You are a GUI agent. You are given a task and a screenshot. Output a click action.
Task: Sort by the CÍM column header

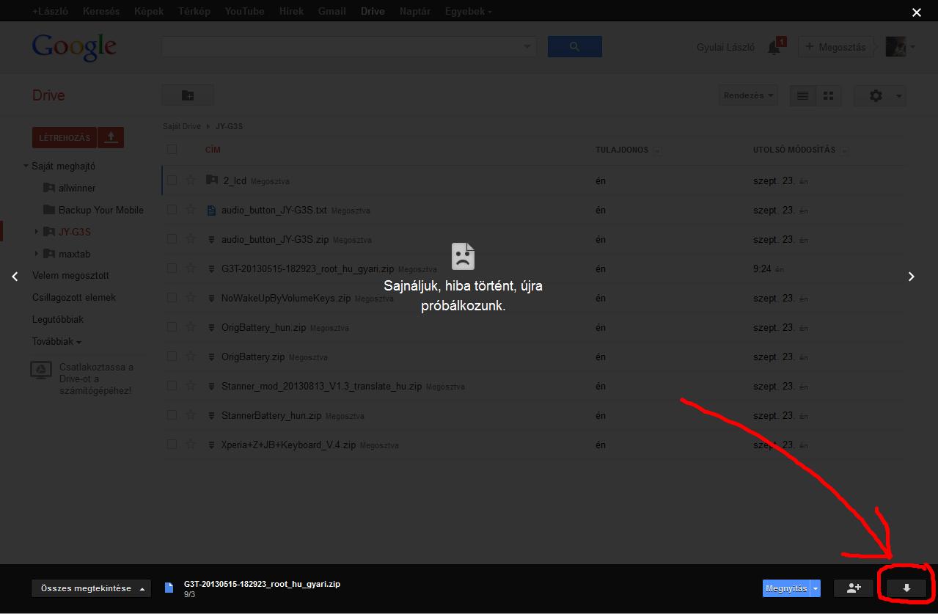(213, 150)
